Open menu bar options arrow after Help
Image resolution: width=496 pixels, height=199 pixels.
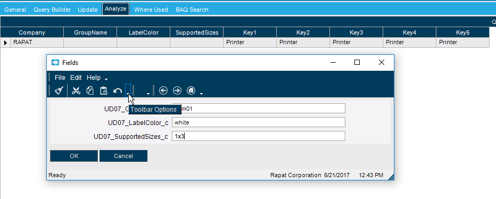coord(106,79)
